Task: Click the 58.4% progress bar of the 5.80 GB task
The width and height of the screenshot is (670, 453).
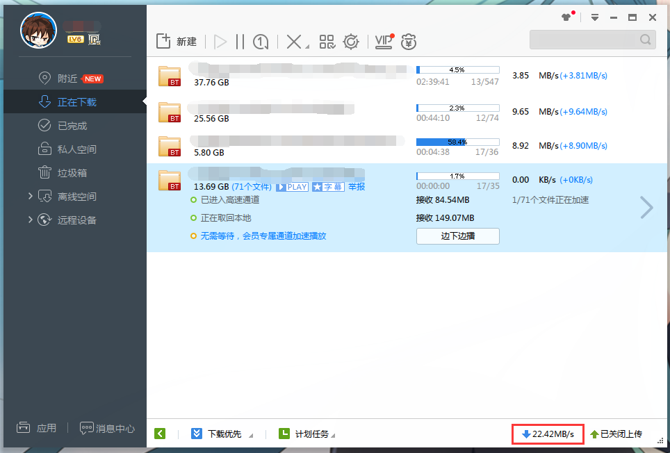Action: (457, 142)
